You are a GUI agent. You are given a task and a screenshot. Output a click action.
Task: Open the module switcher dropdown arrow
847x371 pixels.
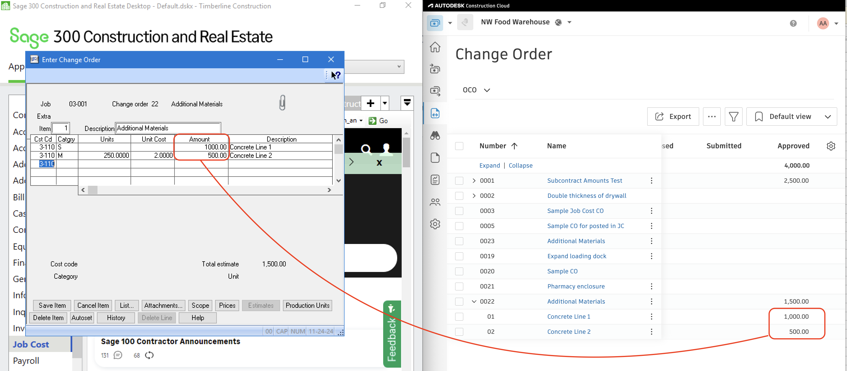click(x=450, y=23)
